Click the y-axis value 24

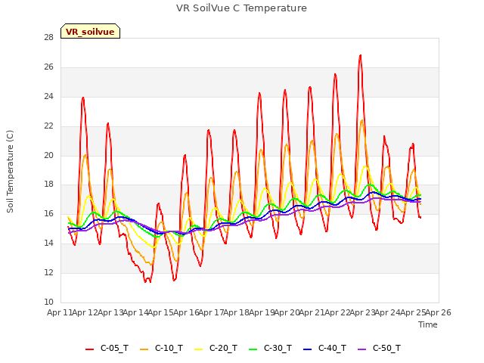coord(48,97)
